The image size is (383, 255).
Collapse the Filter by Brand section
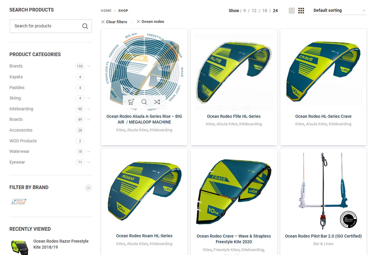[88, 188]
